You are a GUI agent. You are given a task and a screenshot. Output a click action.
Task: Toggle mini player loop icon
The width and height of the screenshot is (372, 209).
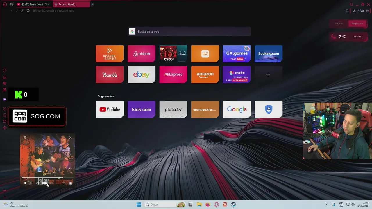(x=64, y=183)
